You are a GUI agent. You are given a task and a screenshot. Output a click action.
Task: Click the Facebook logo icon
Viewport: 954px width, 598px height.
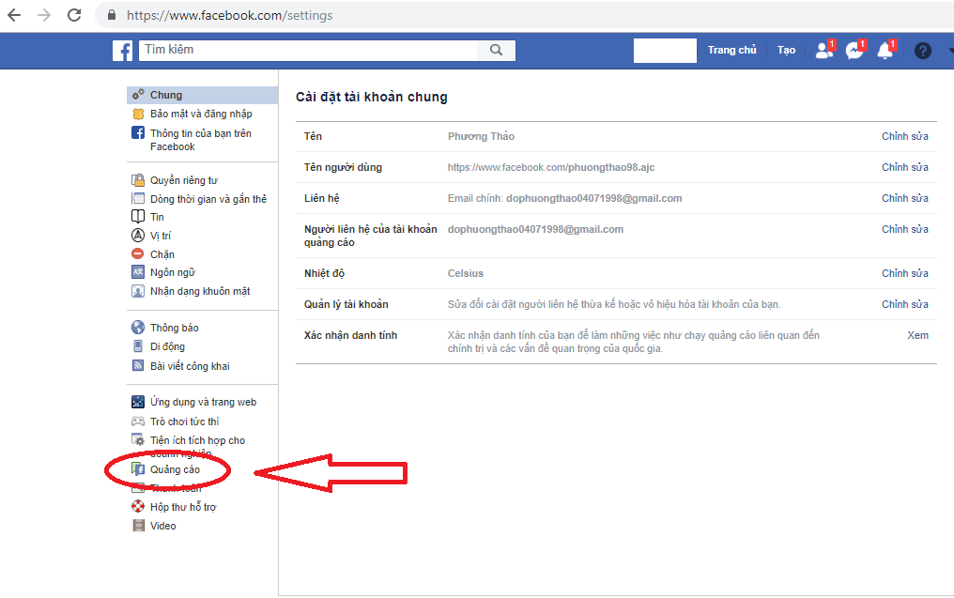pyautogui.click(x=122, y=51)
